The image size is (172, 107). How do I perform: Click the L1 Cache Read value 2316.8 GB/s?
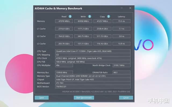64,29
